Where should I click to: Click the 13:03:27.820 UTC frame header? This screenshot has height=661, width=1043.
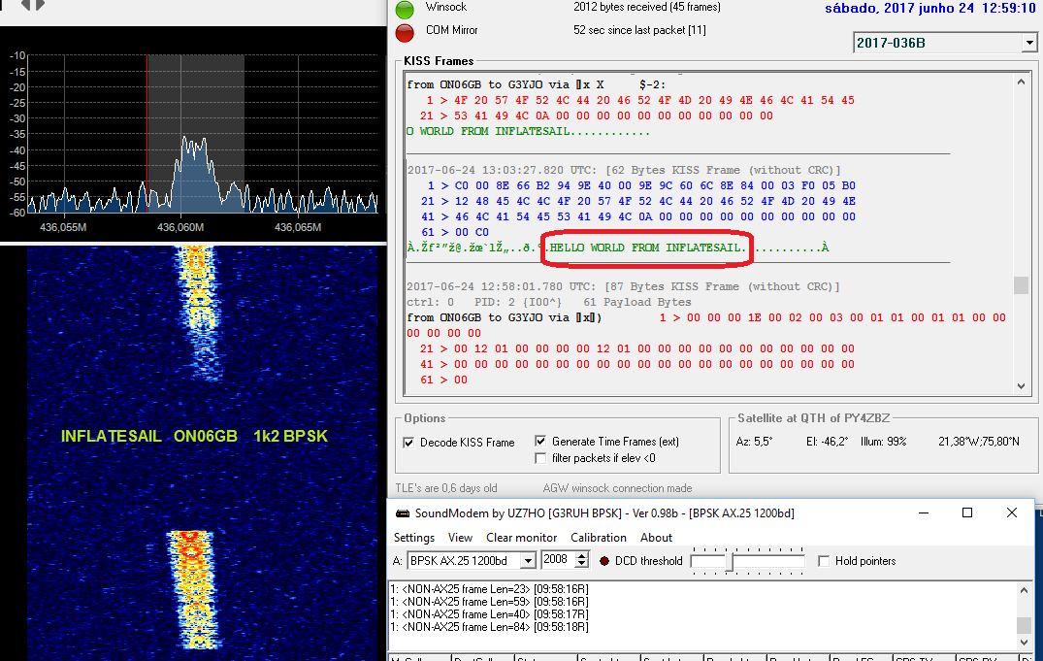(x=624, y=170)
